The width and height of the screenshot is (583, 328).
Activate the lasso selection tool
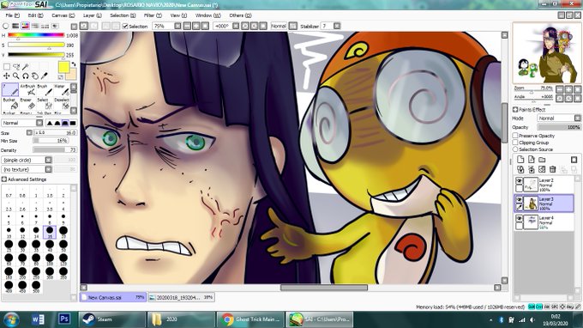(16, 67)
